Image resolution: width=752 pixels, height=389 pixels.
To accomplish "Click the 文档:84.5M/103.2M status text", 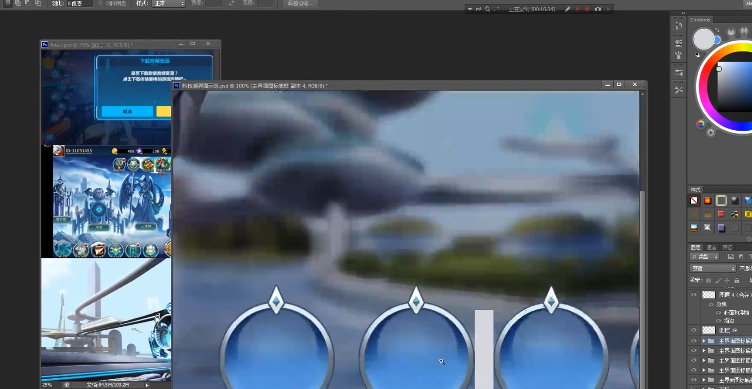I will tap(108, 385).
